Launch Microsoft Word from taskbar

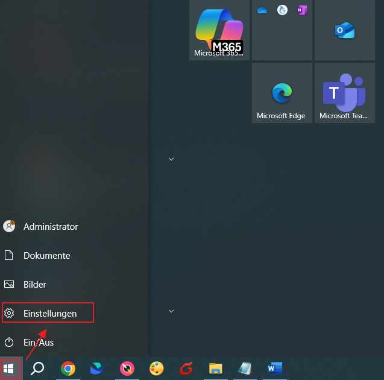(274, 369)
